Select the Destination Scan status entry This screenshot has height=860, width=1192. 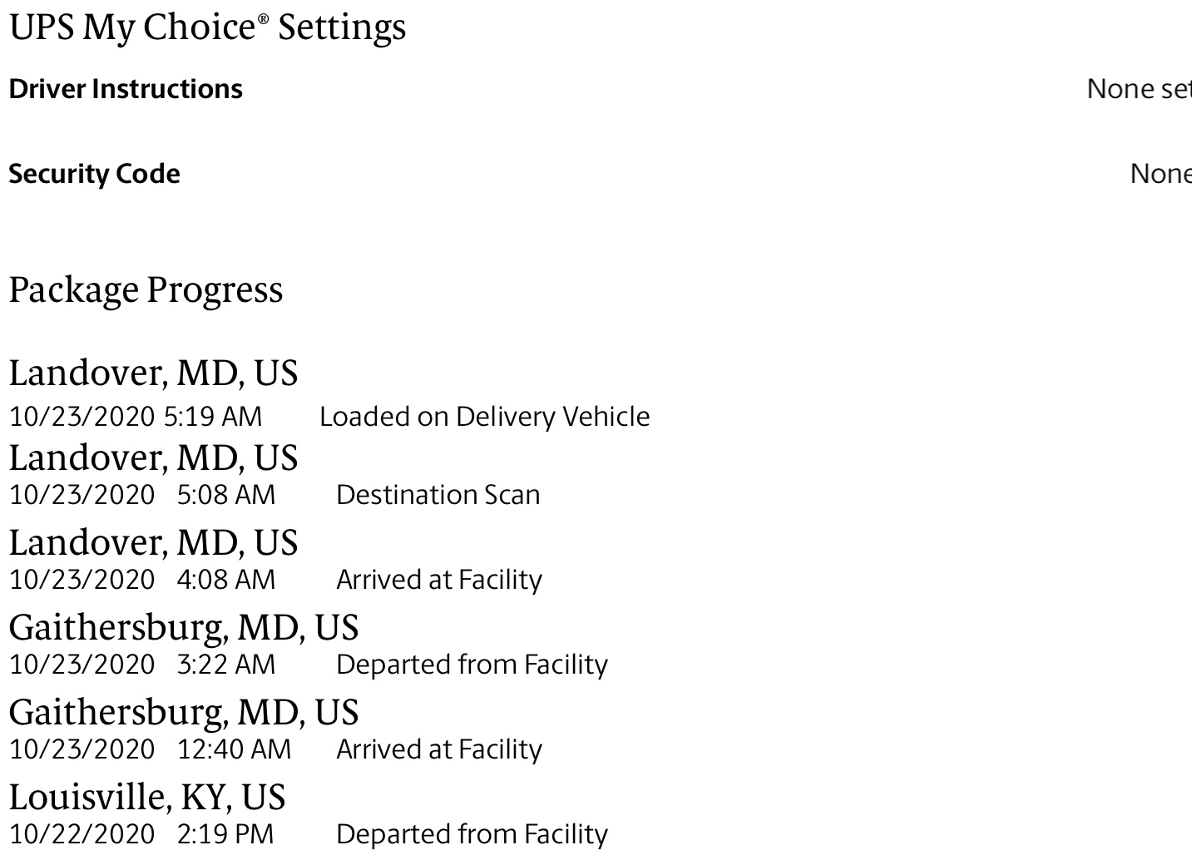coord(438,495)
